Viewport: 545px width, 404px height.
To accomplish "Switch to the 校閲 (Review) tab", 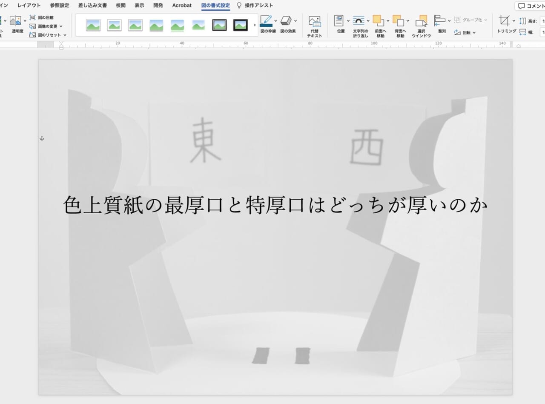I will click(120, 5).
